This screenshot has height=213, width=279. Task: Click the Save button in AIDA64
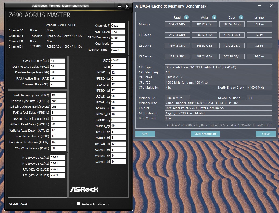(x=145, y=134)
